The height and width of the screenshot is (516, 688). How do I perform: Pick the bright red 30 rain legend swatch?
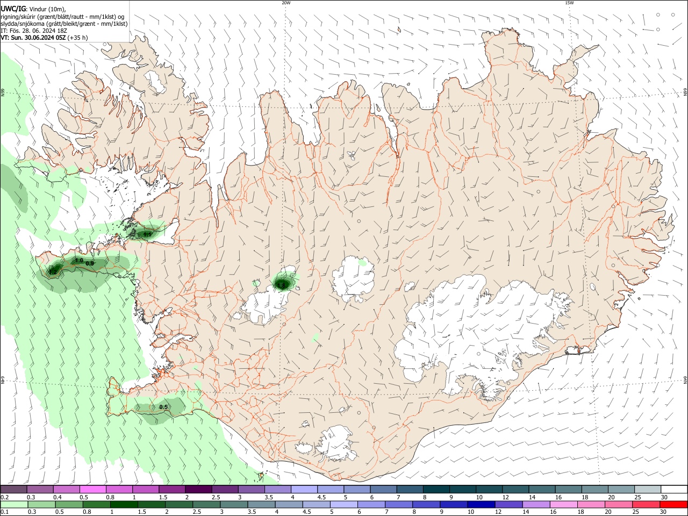tap(673, 505)
